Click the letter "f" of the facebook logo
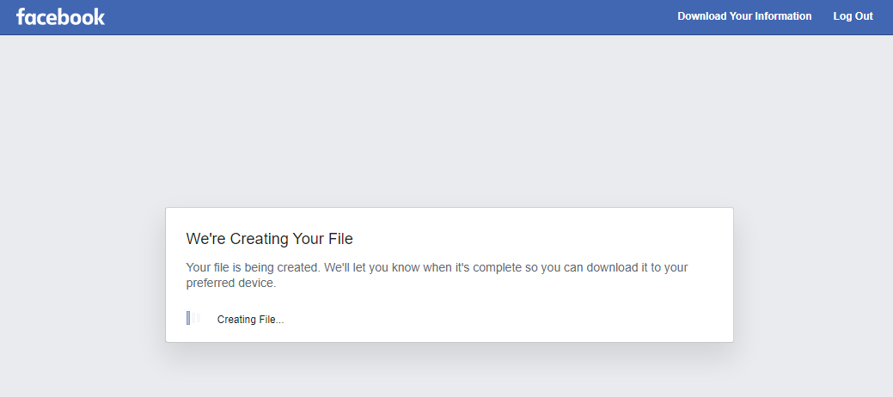893x397 pixels. coord(21,16)
